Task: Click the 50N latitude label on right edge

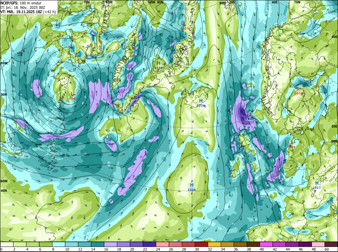Action: [334, 141]
